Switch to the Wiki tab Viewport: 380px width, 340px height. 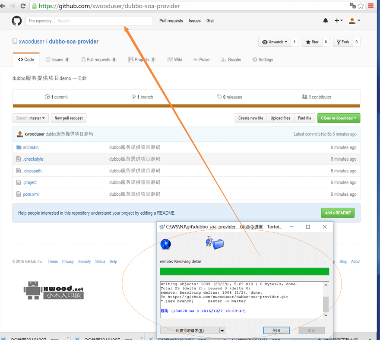pyautogui.click(x=175, y=60)
